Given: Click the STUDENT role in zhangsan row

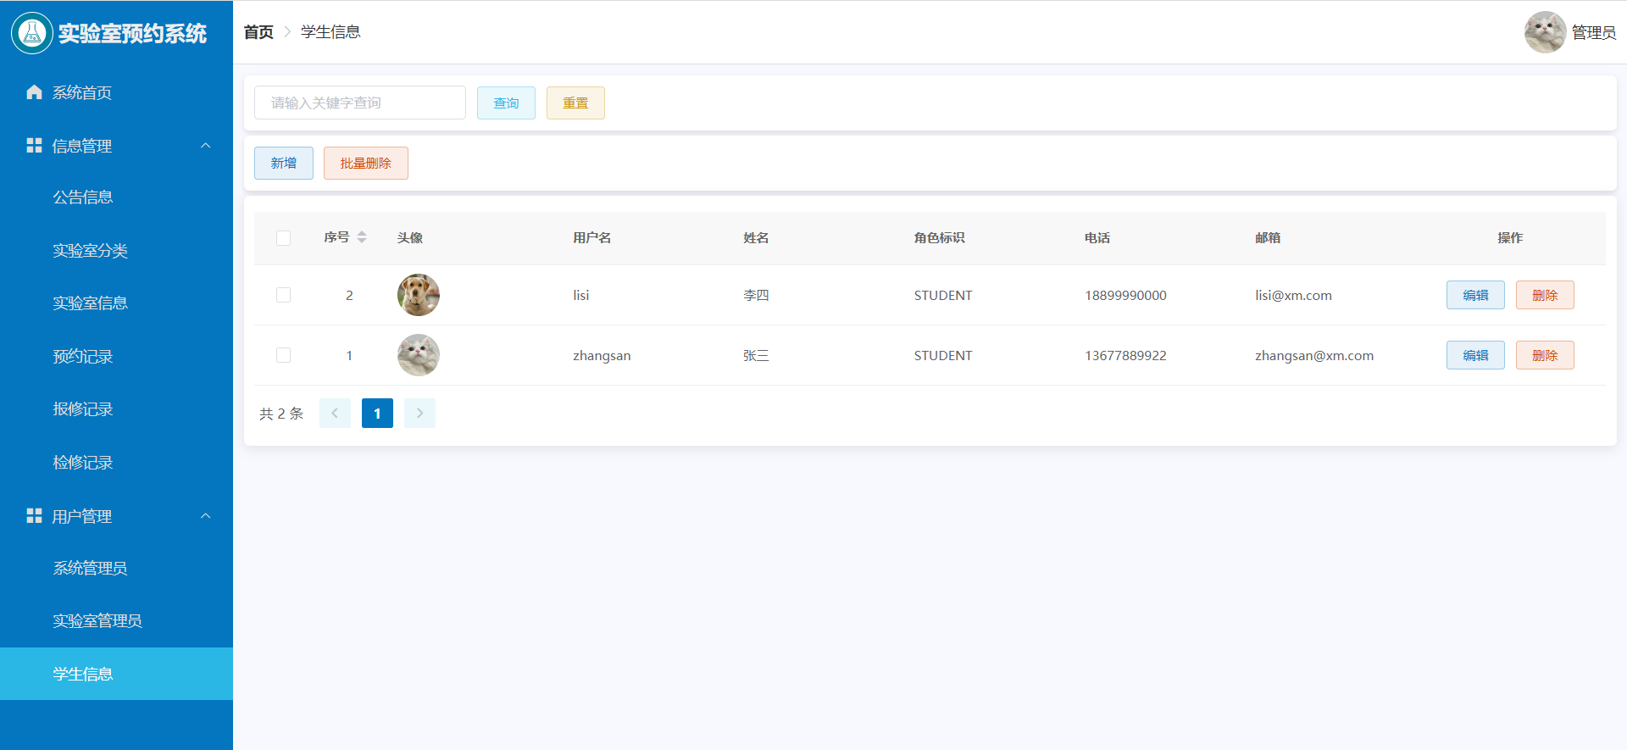Looking at the screenshot, I should point(943,355).
